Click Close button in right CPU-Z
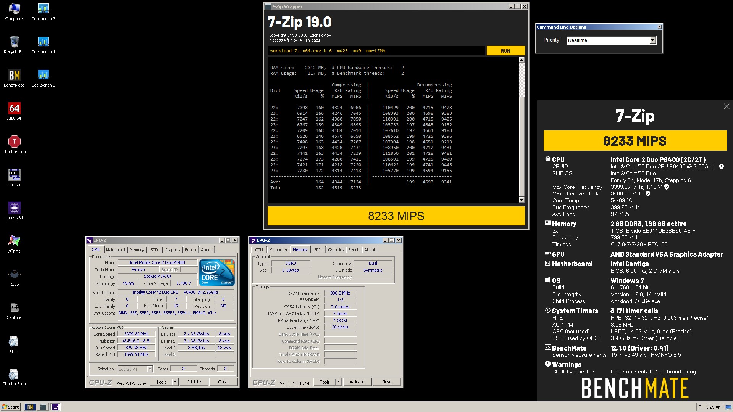Screen dimensions: 733x412 pyautogui.click(x=386, y=382)
